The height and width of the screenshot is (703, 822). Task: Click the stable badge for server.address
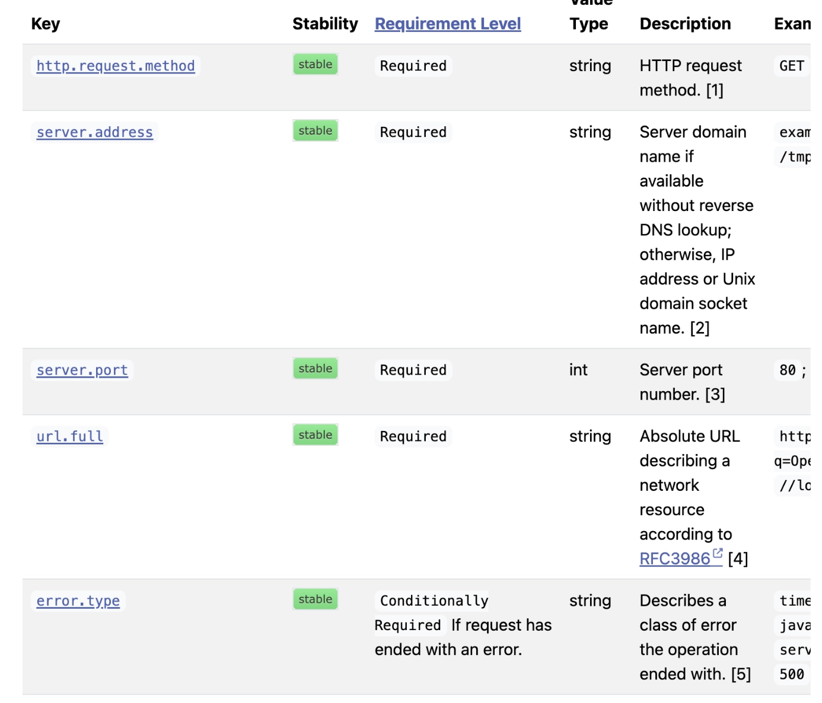point(316,130)
